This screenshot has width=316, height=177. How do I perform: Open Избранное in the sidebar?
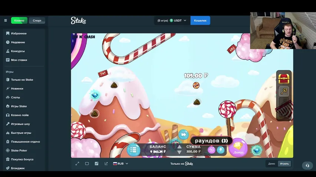pos(19,34)
